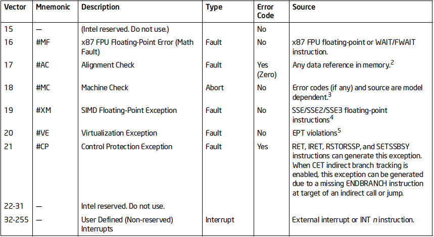Click Control Protection Exception text
The height and width of the screenshot is (237, 434).
click(127, 147)
